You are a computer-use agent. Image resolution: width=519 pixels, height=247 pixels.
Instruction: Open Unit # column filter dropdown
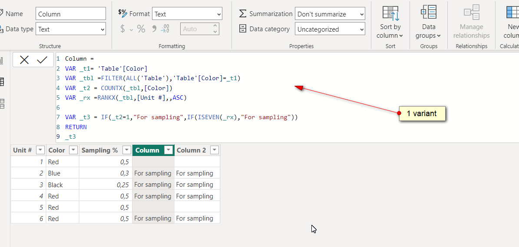pyautogui.click(x=40, y=150)
